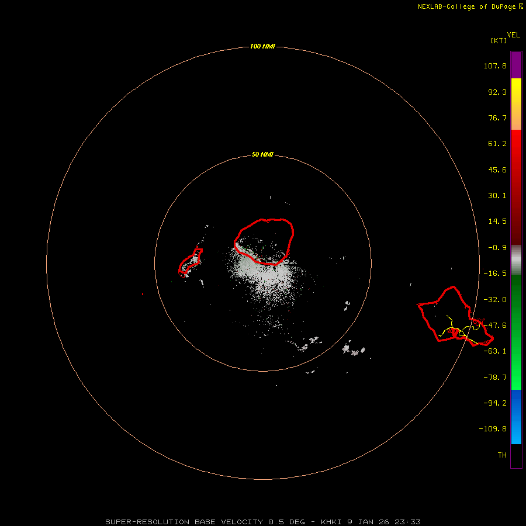526x526 pixels.
Task: Click the central island red outline
Action: click(x=264, y=241)
